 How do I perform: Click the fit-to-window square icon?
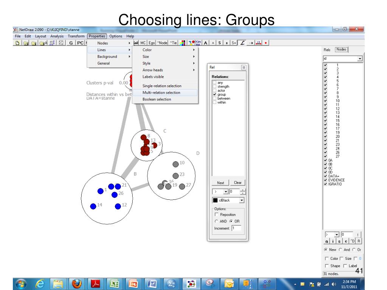[61, 43]
